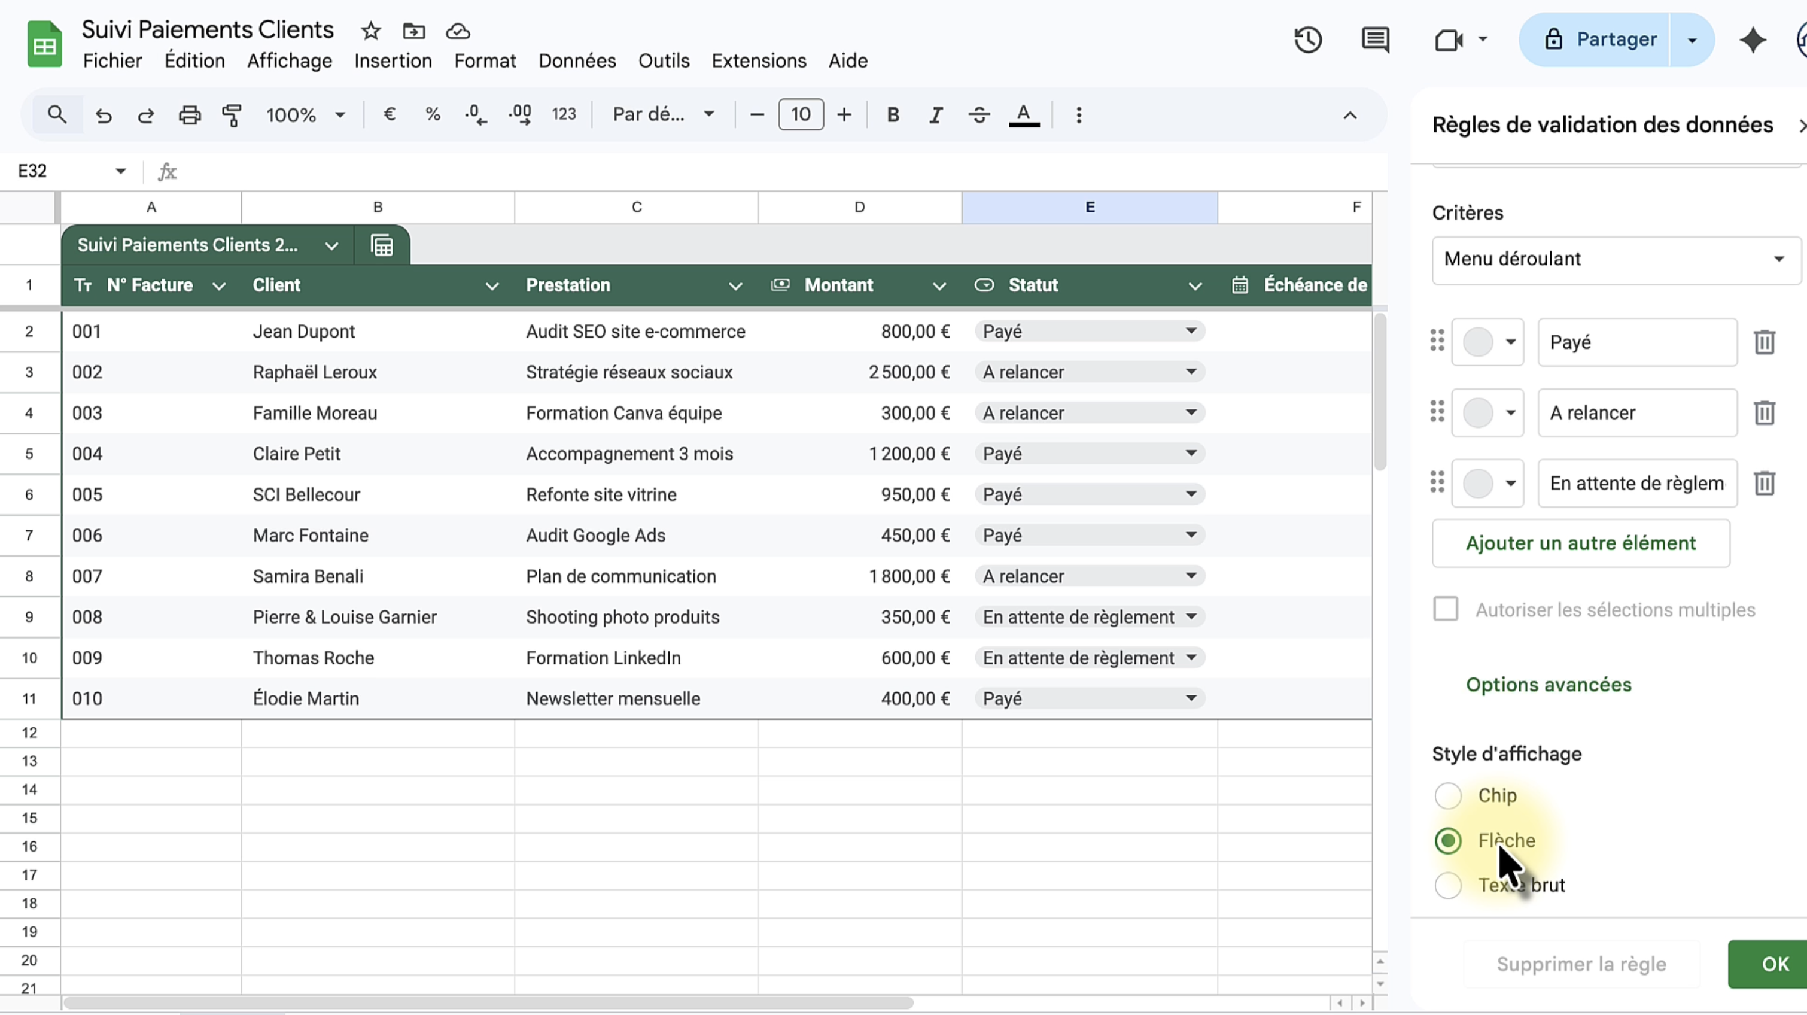1807x1015 pixels.
Task: Select the Chip display style
Action: click(x=1448, y=795)
